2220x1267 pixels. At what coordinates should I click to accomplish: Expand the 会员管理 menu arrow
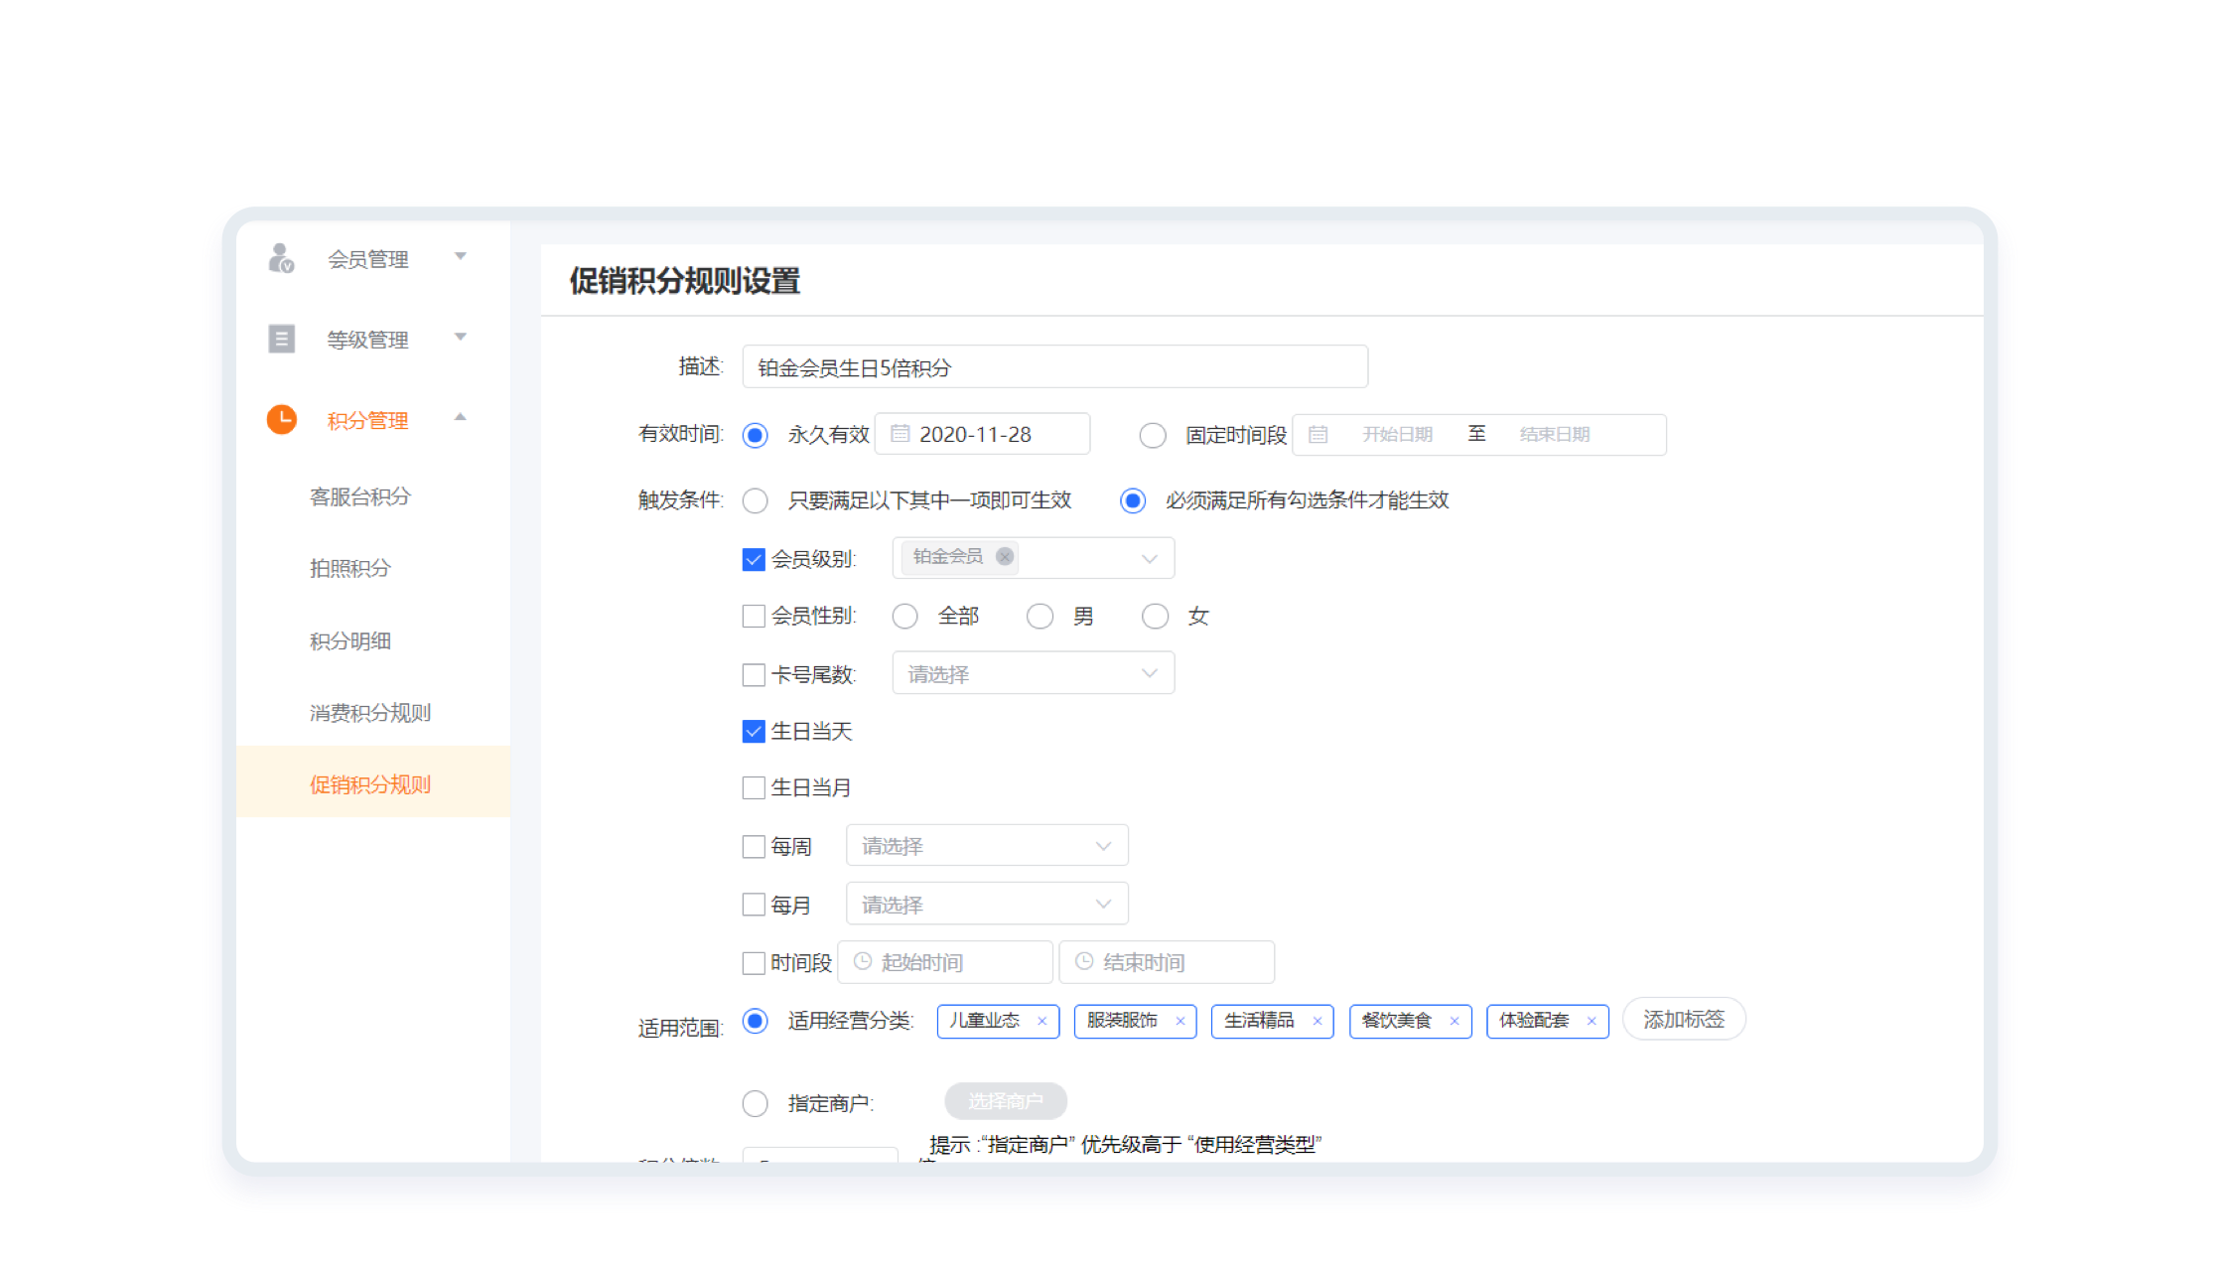tap(461, 256)
